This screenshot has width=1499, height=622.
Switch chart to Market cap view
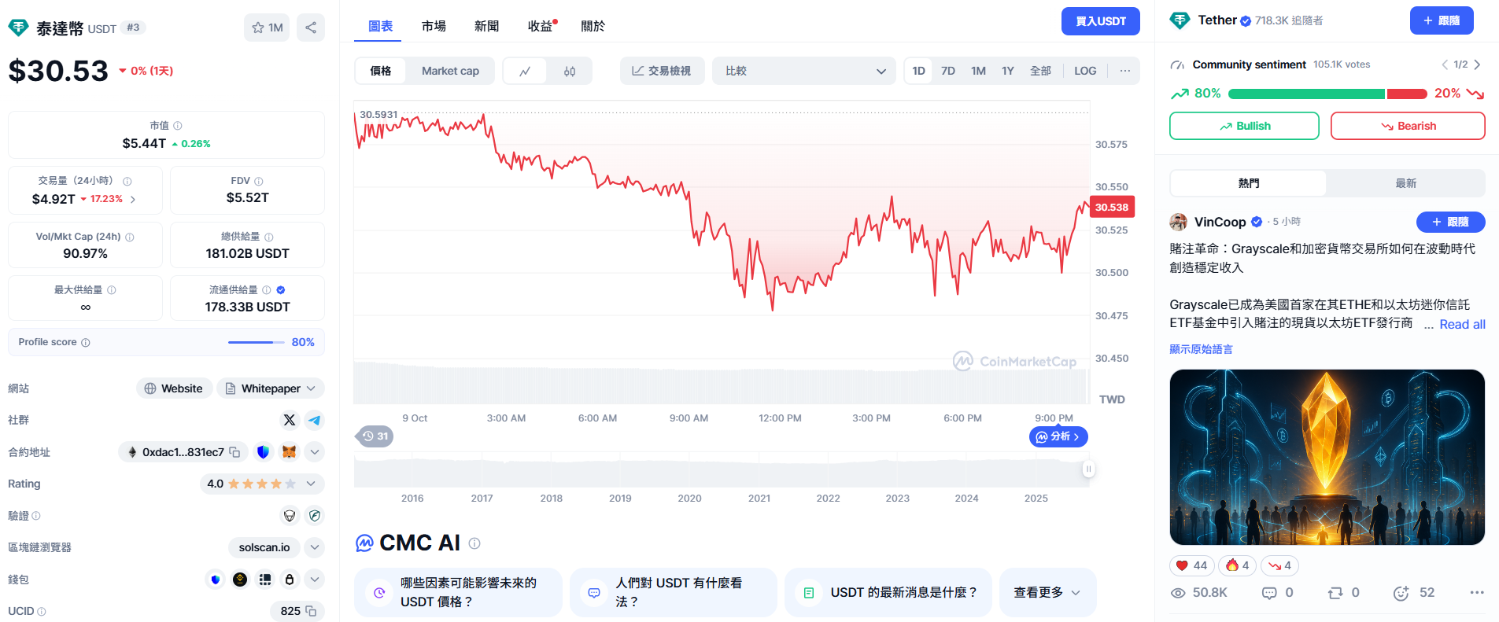click(450, 71)
